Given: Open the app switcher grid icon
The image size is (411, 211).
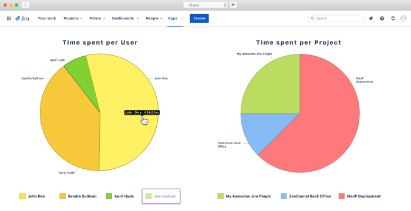Looking at the screenshot, I should coord(9,18).
